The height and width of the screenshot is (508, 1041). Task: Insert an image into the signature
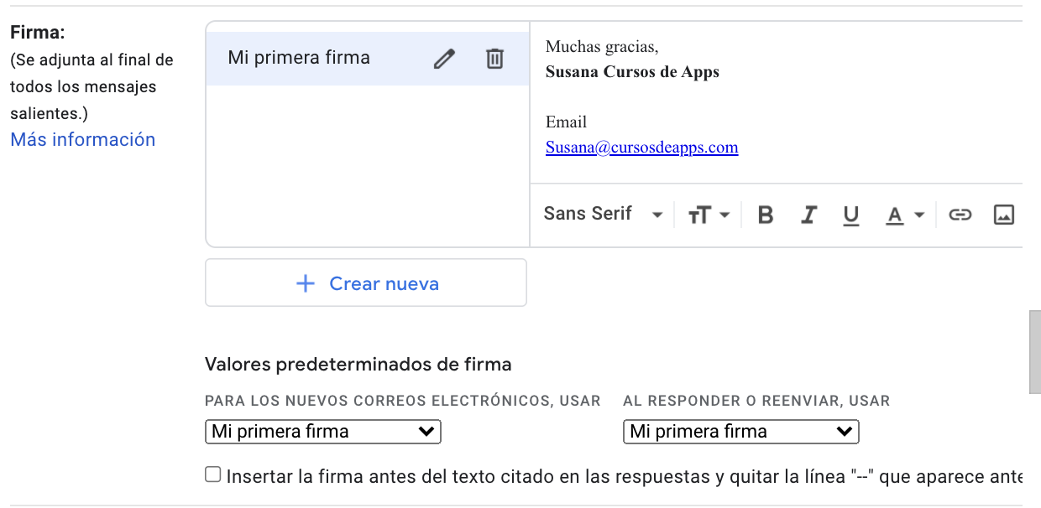coord(1003,215)
